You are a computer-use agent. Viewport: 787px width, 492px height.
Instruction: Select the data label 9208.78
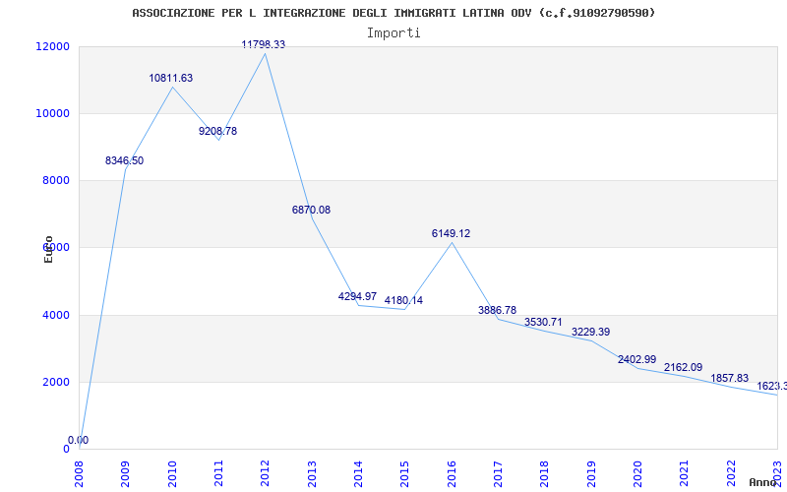click(x=217, y=131)
